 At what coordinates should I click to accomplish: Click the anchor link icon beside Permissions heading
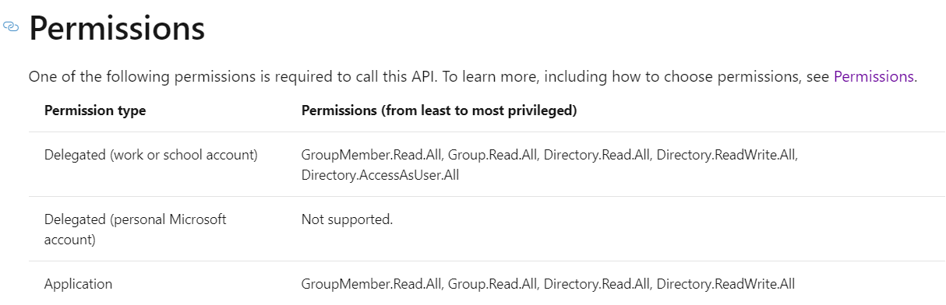point(11,26)
